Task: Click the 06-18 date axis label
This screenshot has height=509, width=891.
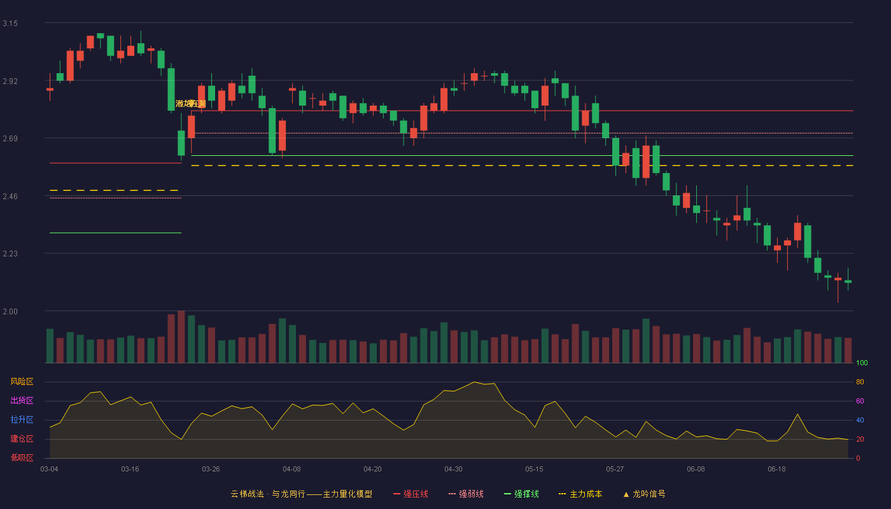Action: (776, 469)
